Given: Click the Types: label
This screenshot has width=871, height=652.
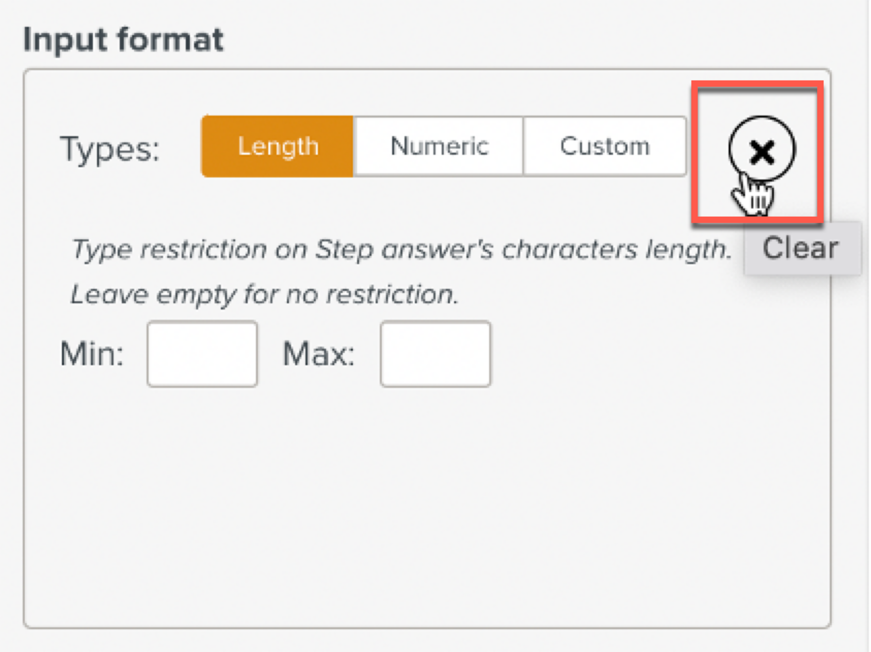Looking at the screenshot, I should [x=110, y=150].
